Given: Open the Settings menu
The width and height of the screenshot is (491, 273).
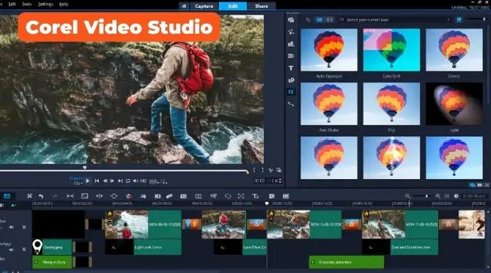Looking at the screenshot, I should pyautogui.click(x=45, y=4).
